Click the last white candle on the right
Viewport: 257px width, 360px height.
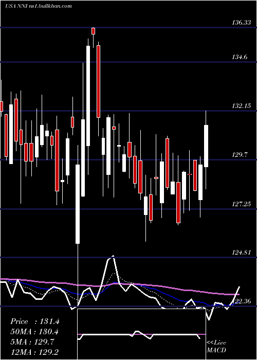[x=206, y=146]
